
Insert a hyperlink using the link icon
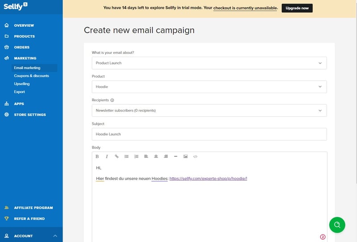click(117, 156)
